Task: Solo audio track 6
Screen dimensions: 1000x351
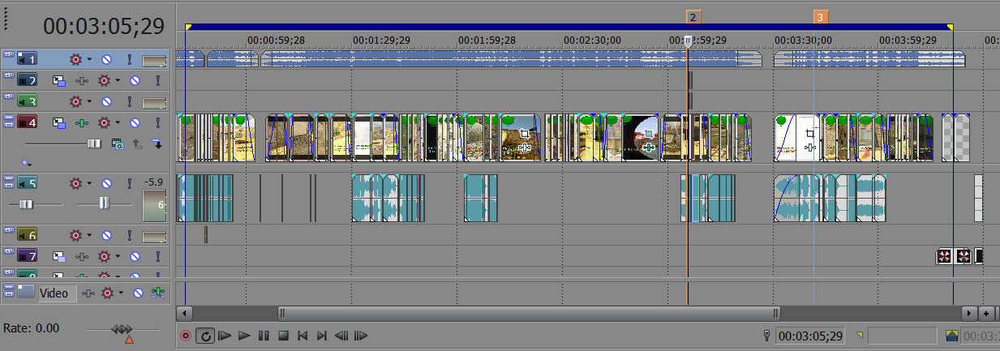Action: tap(129, 235)
